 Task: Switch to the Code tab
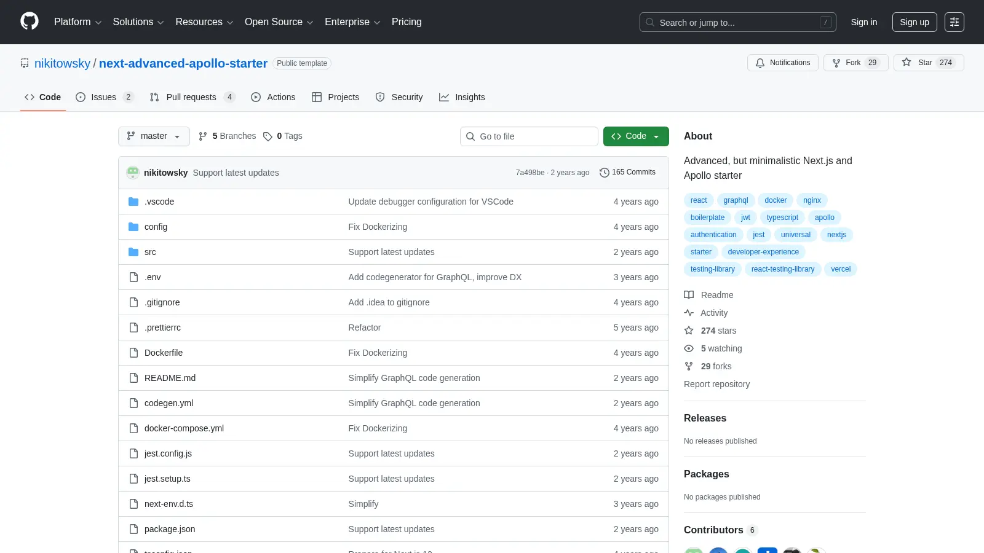pyautogui.click(x=43, y=97)
